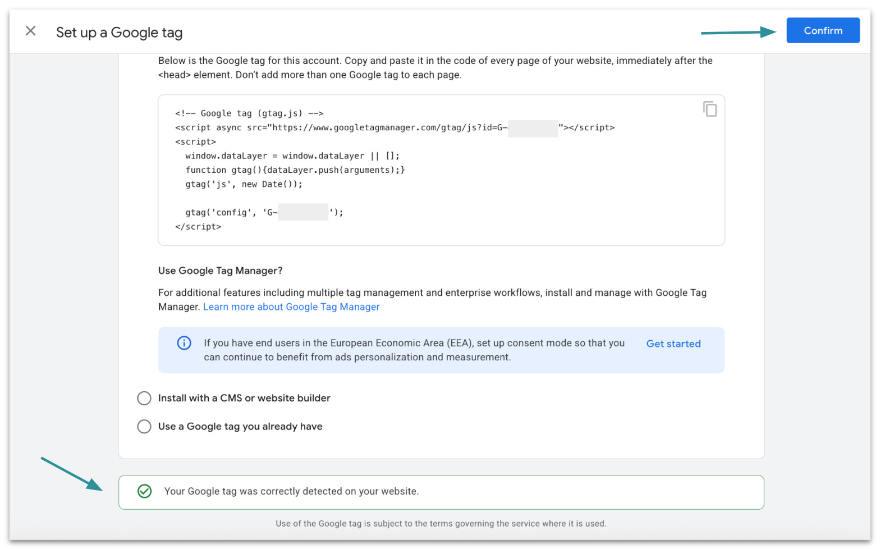Click the green checkmark success icon

coord(145,492)
